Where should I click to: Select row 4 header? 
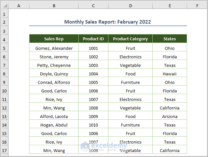tap(4, 40)
